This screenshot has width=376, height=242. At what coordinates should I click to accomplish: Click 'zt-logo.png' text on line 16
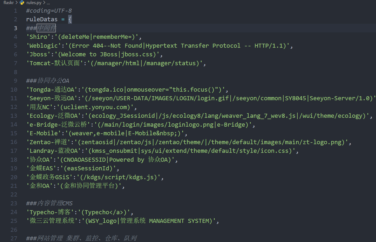pyautogui.click(x=322, y=142)
